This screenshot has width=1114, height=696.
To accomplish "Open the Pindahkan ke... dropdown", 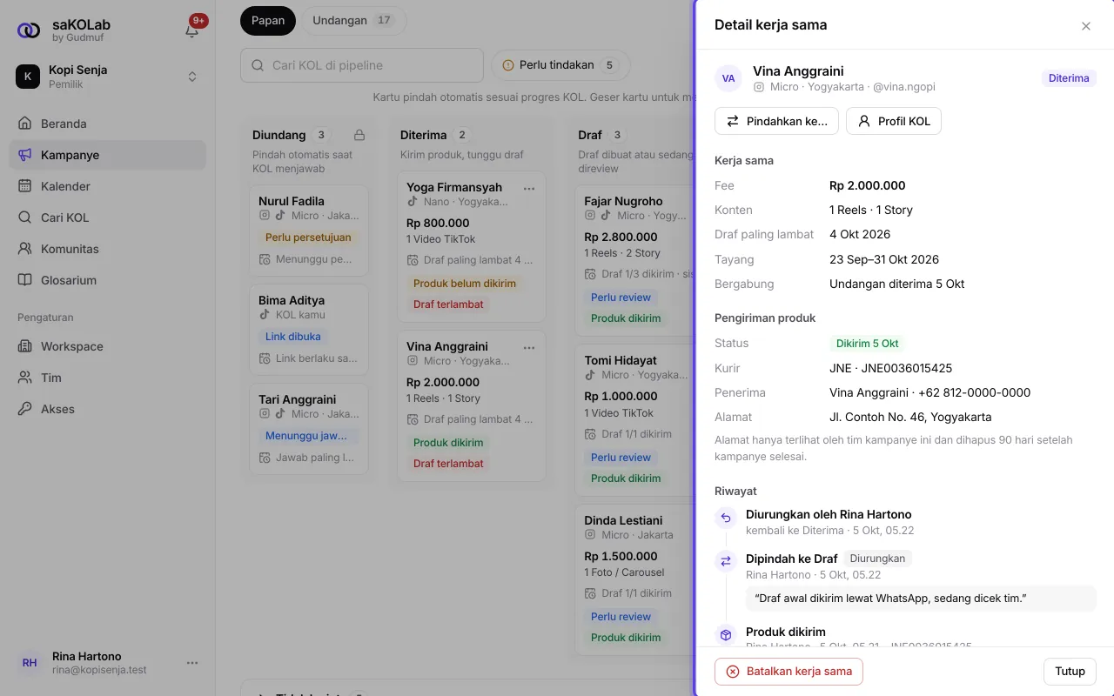I will [776, 121].
